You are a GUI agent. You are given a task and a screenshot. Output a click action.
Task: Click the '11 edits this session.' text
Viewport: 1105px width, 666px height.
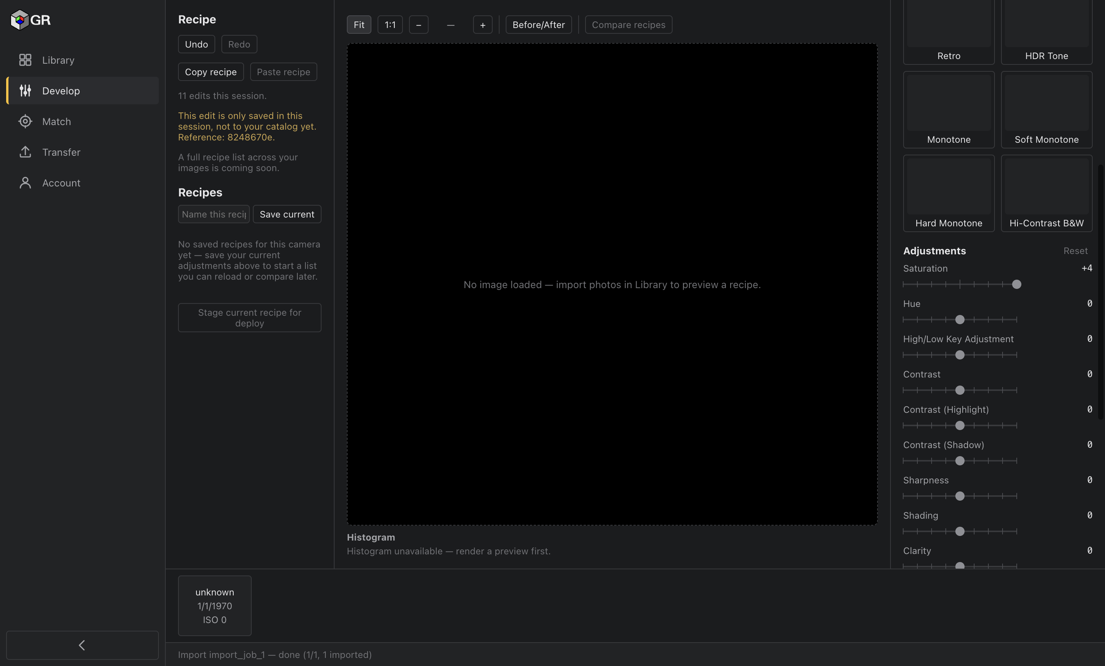pyautogui.click(x=223, y=96)
